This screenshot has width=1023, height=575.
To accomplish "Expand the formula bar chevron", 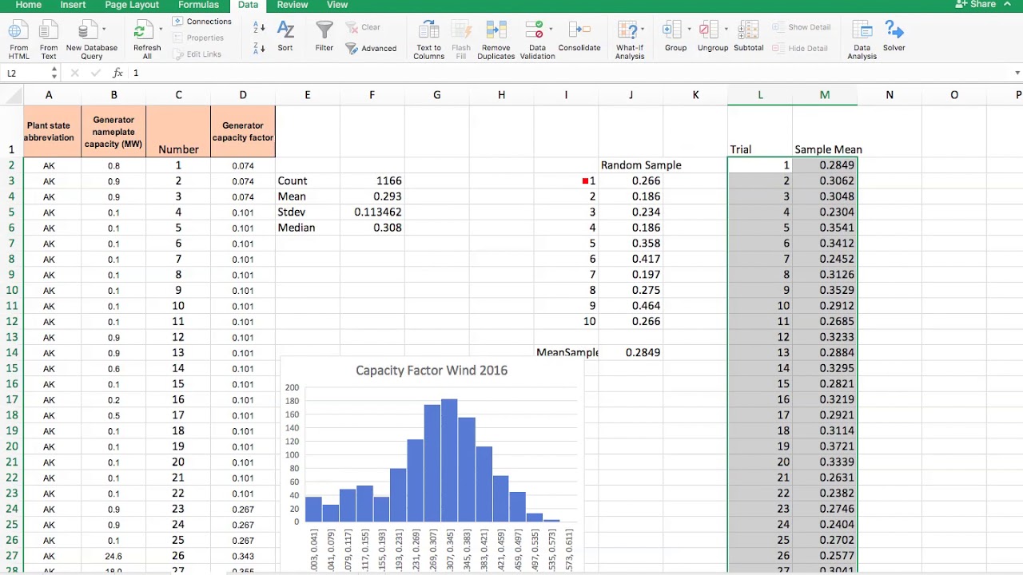I will (1017, 73).
